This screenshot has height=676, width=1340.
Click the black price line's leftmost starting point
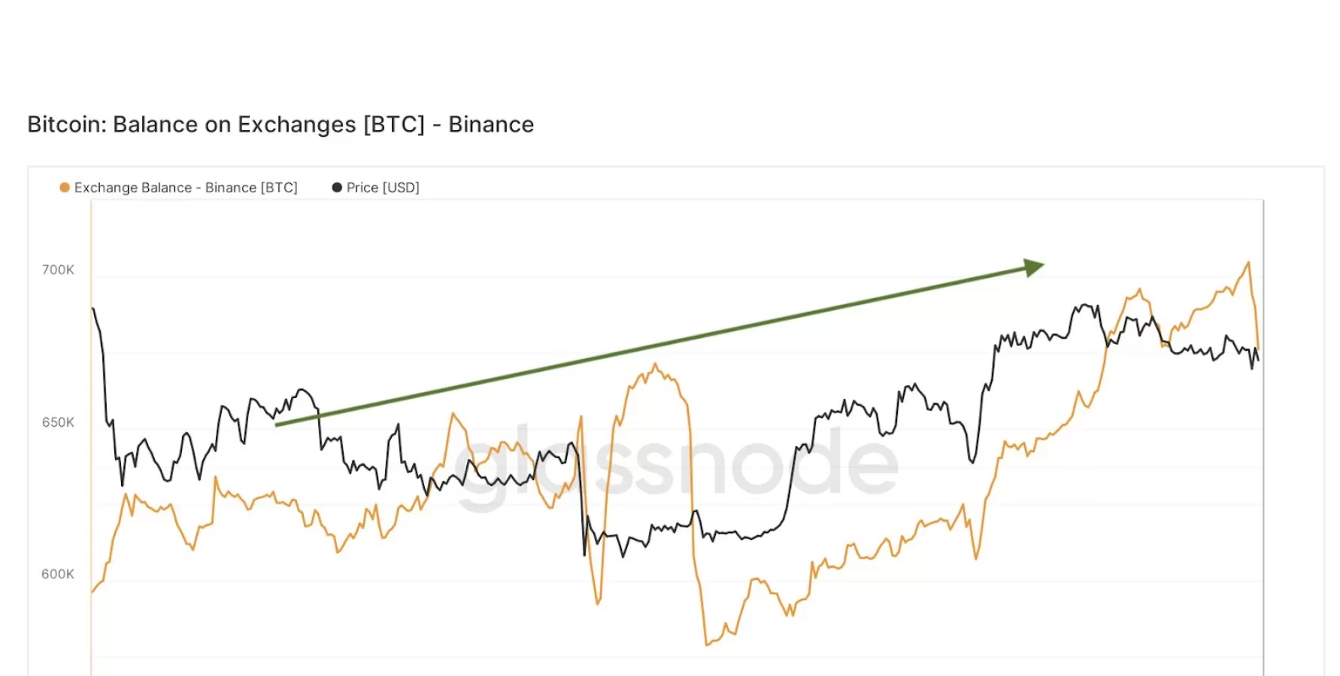click(x=92, y=308)
